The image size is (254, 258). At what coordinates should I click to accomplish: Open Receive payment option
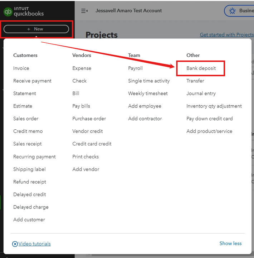coord(32,81)
